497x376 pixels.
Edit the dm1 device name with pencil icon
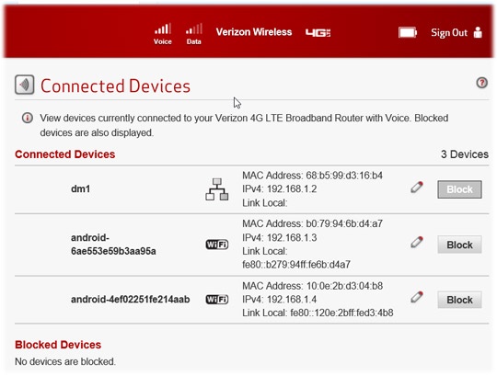point(417,187)
